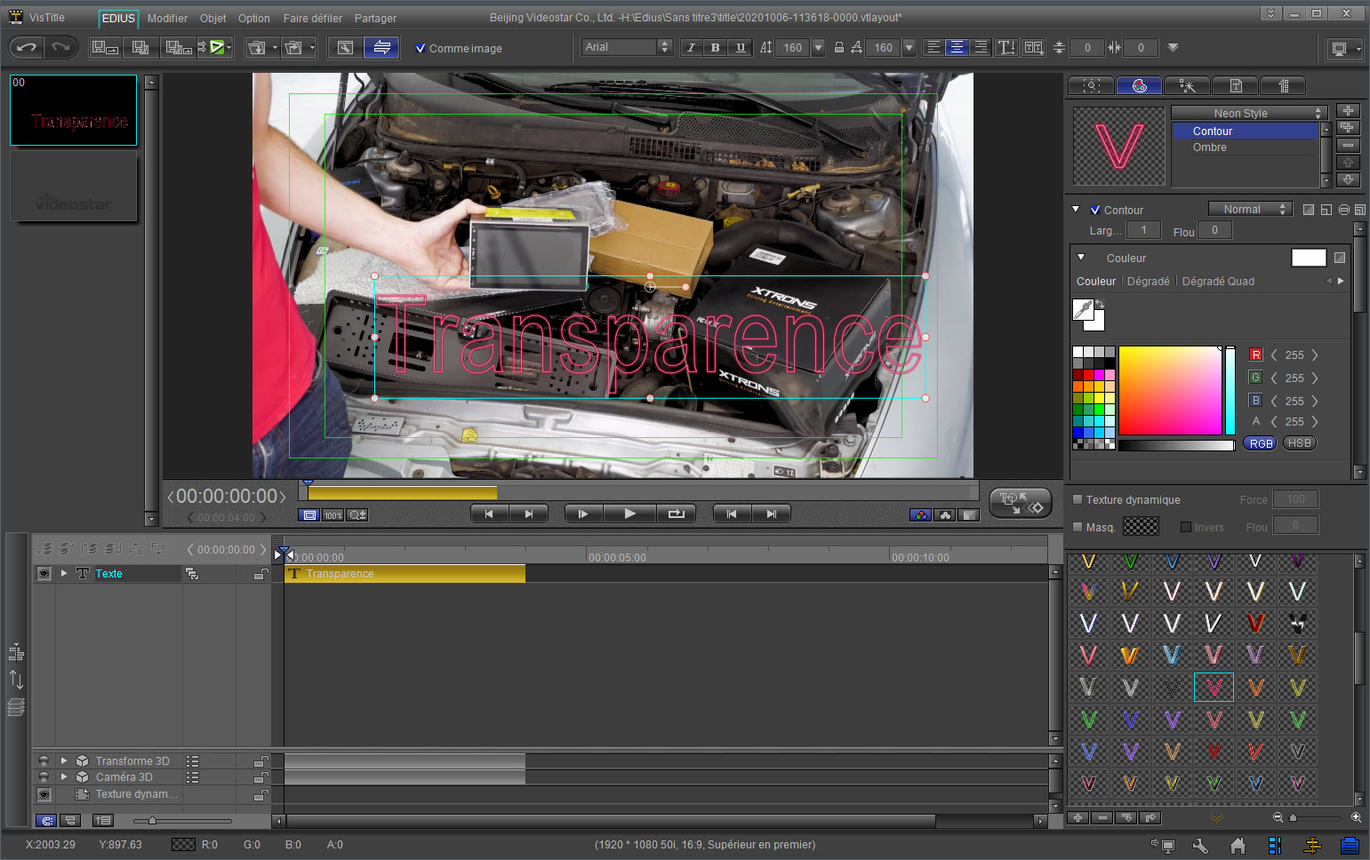Screen dimensions: 1370x860
Task: Open the Objet menu
Action: pyautogui.click(x=212, y=19)
